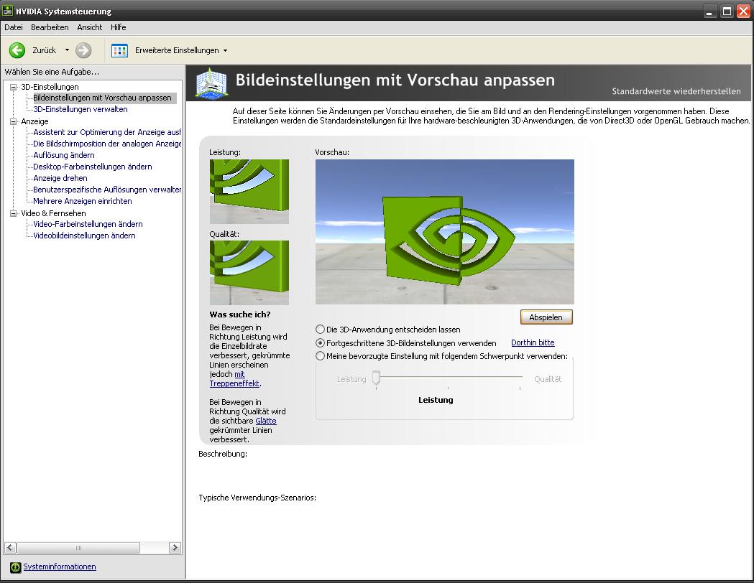Screen dimensions: 754x583
Task: Click the Systeminformationen green icon
Action: [15, 567]
